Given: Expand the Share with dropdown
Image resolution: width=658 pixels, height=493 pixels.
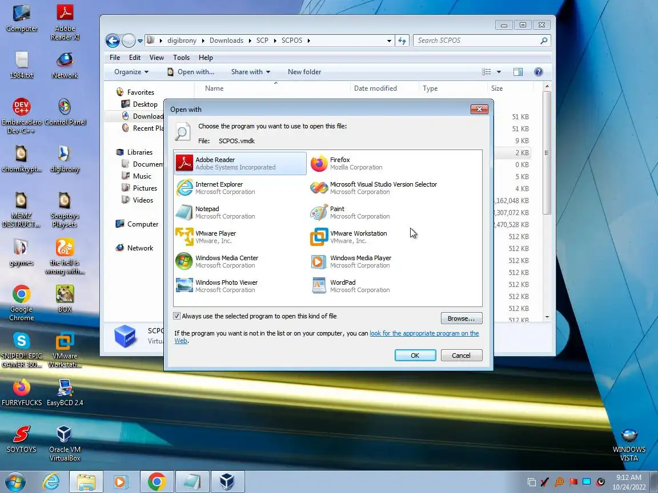Looking at the screenshot, I should pos(251,72).
